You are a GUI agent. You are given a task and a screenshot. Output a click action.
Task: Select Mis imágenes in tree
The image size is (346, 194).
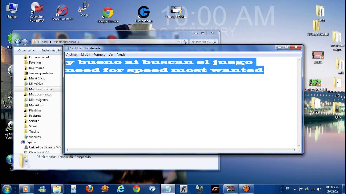point(38,100)
